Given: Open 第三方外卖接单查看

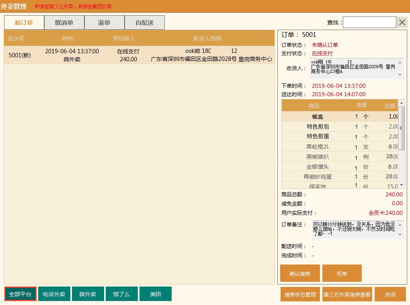Looking at the screenshot, I should pyautogui.click(x=347, y=294).
